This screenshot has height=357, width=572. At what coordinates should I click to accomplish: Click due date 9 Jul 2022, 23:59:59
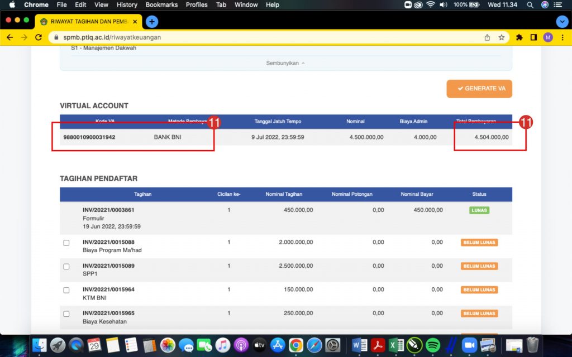[x=278, y=137]
